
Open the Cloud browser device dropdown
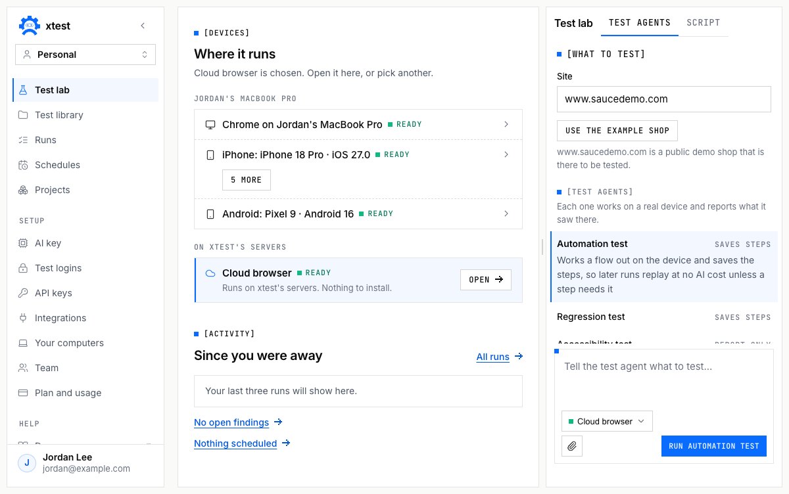(607, 421)
